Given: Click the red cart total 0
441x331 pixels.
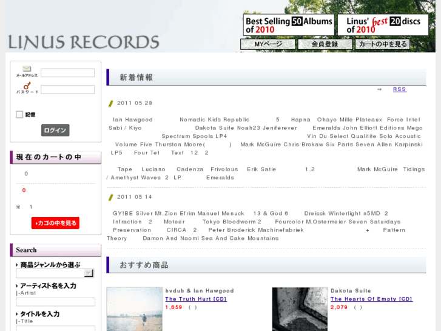Looking at the screenshot, I should pyautogui.click(x=24, y=191).
